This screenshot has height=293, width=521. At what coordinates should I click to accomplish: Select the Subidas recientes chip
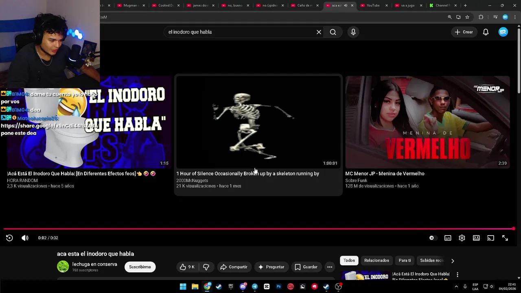point(431,260)
